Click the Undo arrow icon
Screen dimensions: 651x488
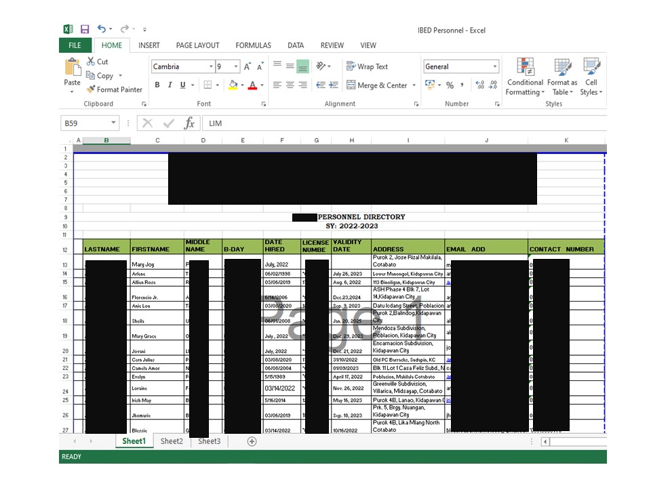(102, 28)
